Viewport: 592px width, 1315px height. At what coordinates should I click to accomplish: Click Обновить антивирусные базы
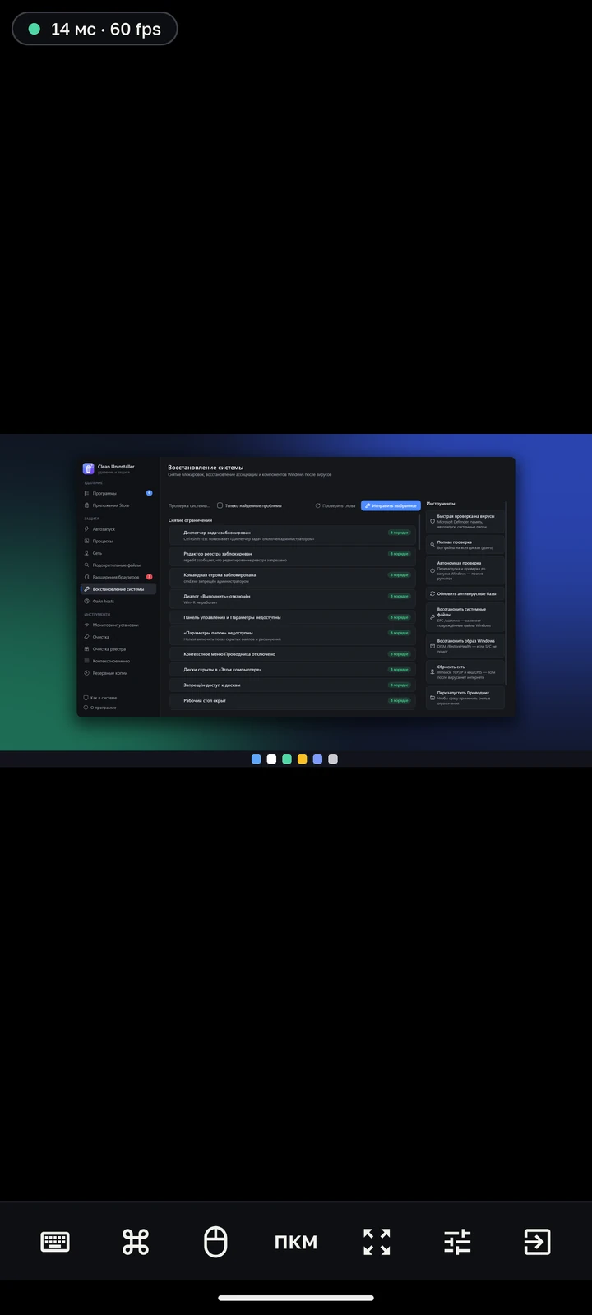pos(465,593)
